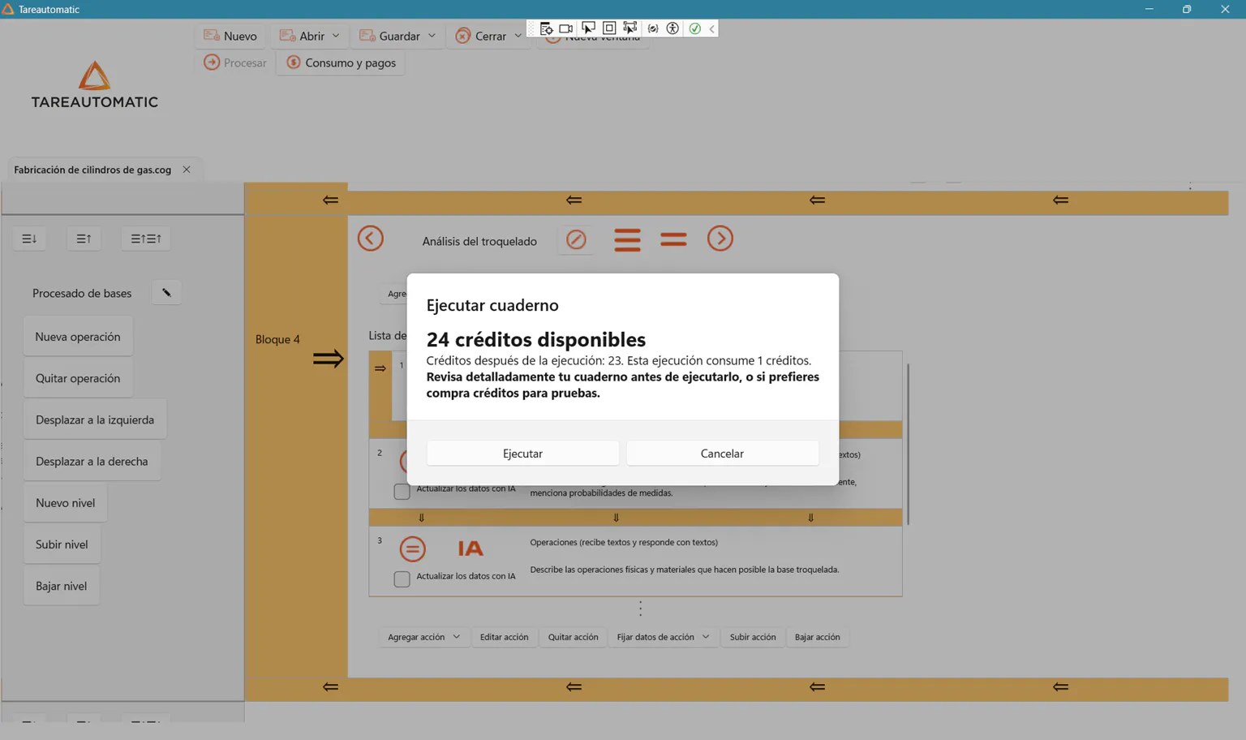Click the Editar acción button

pos(504,637)
